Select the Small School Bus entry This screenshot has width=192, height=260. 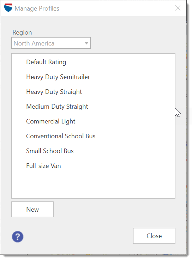pyautogui.click(x=50, y=151)
